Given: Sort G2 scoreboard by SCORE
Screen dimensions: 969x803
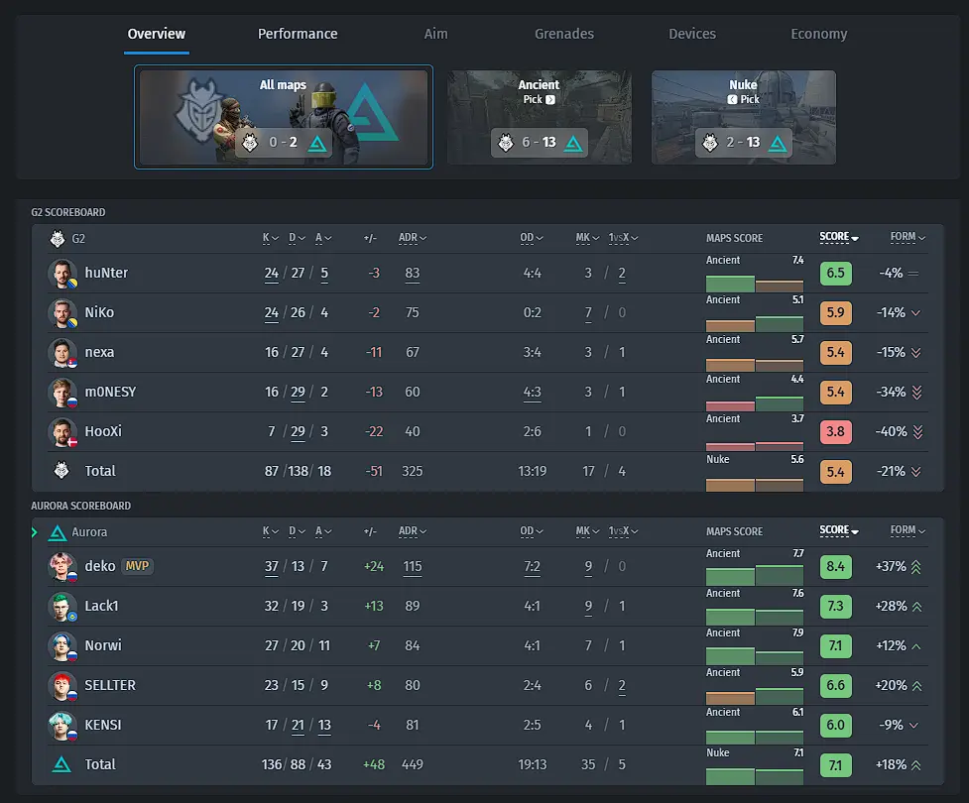Looking at the screenshot, I should tap(839, 237).
